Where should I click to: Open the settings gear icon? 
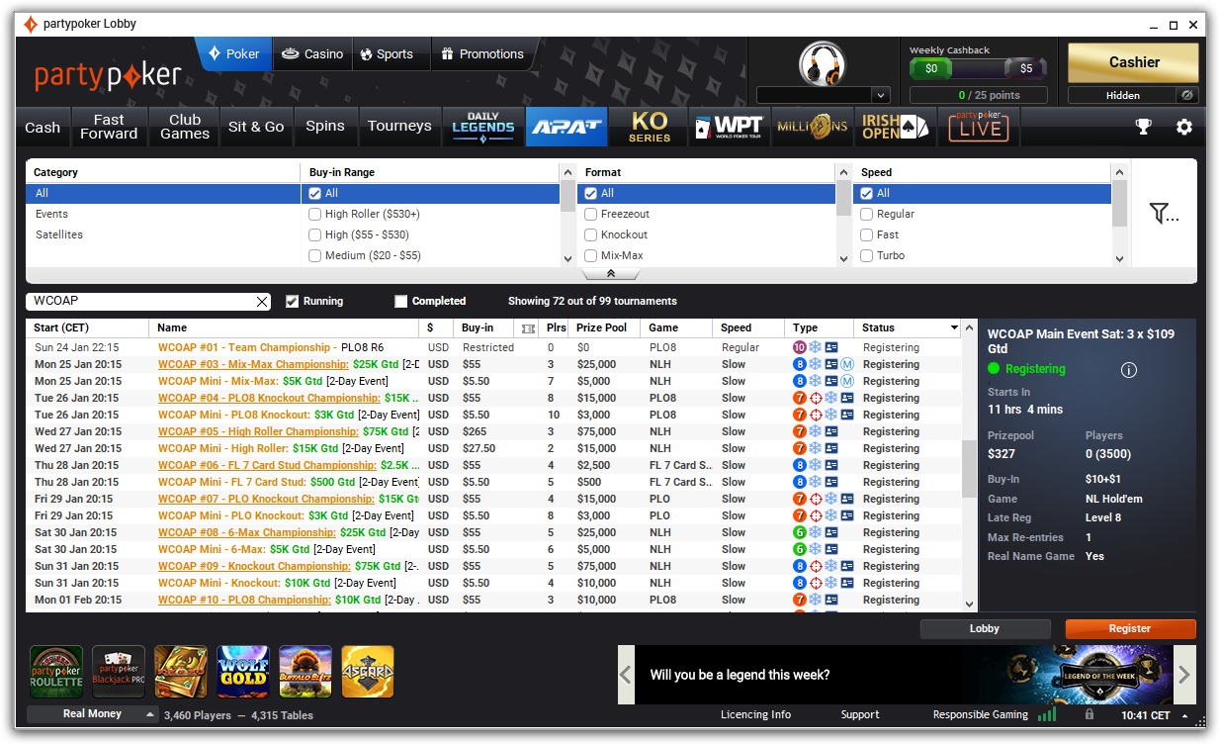pos(1183,127)
